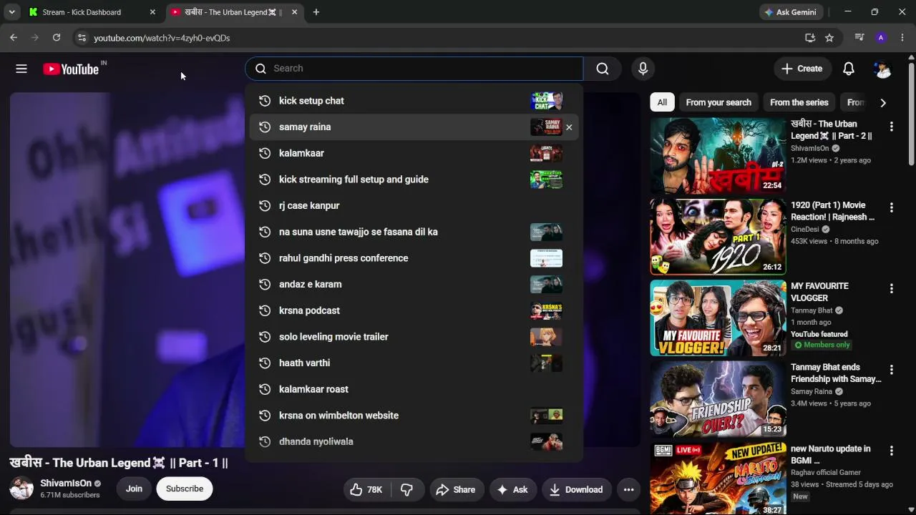Choose 'krsna on wimbelton website' suggestion
This screenshot has height=515, width=916.
click(x=414, y=416)
